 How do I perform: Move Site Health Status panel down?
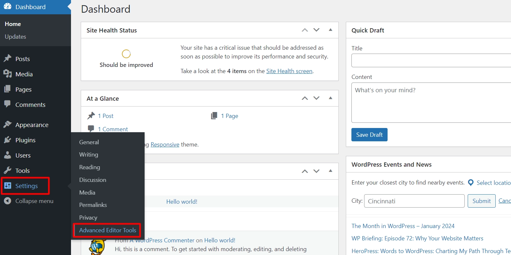click(316, 30)
